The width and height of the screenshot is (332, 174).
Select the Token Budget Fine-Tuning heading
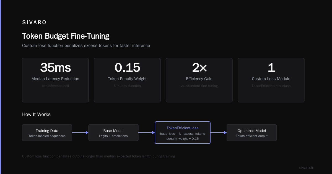click(x=66, y=36)
